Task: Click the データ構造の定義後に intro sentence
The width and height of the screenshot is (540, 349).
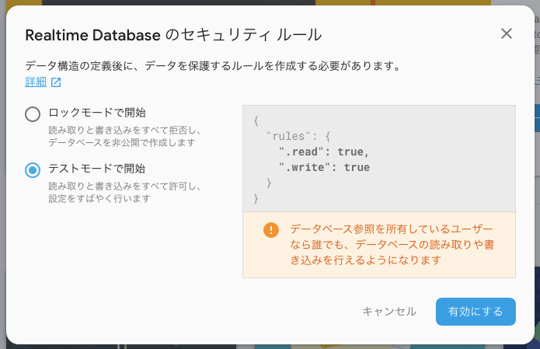Action: coord(212,65)
